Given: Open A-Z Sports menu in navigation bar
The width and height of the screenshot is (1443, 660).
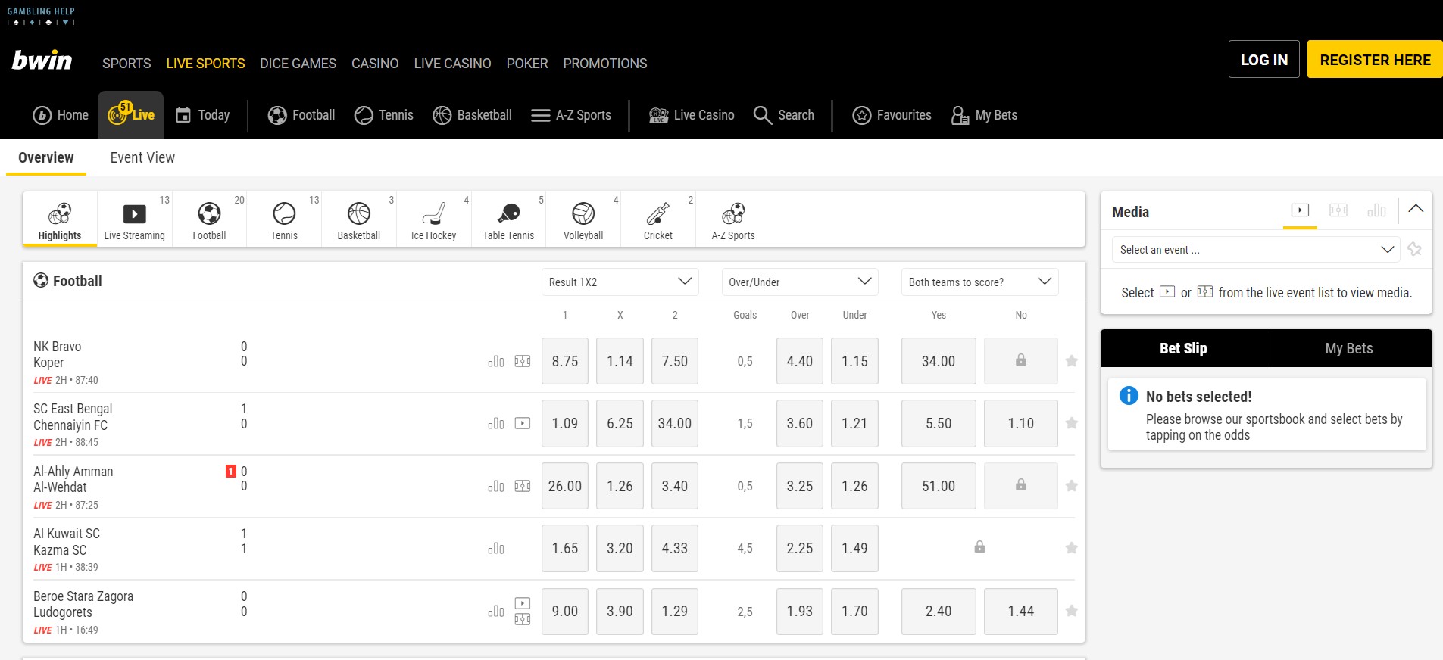Looking at the screenshot, I should [x=571, y=115].
